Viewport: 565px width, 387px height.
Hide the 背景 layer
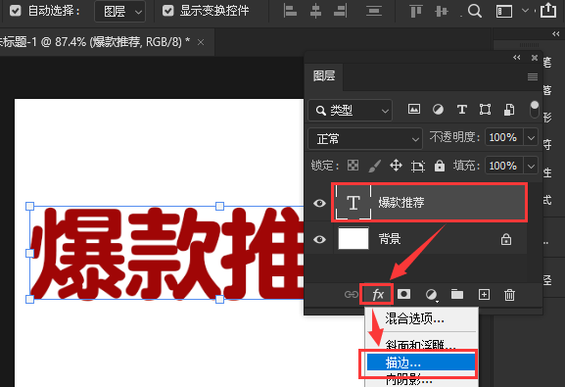click(319, 239)
